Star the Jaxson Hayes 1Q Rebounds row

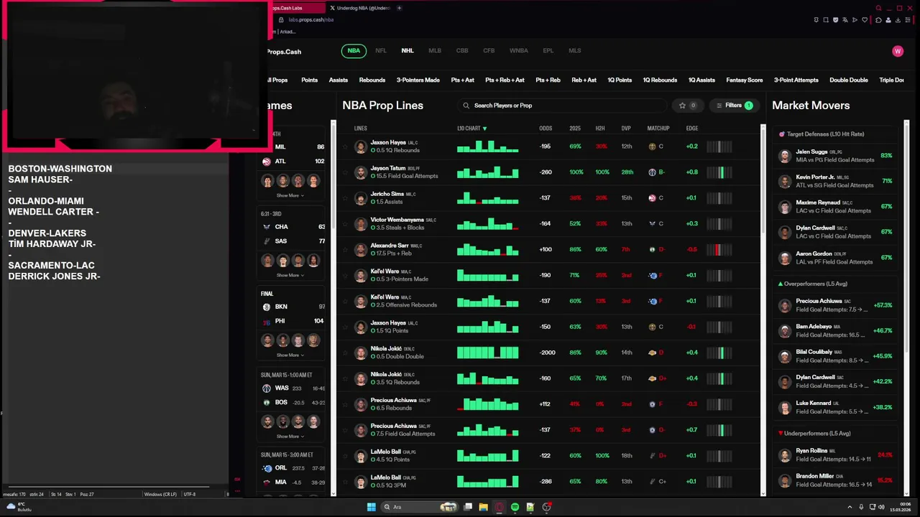345,146
